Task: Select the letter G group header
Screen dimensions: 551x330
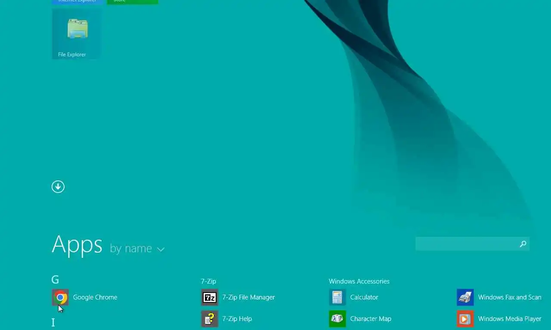Action: coord(55,280)
